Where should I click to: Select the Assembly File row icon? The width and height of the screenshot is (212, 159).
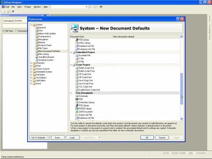77,56
